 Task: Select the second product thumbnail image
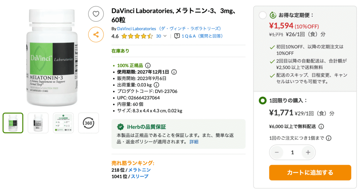pyautogui.click(x=38, y=123)
